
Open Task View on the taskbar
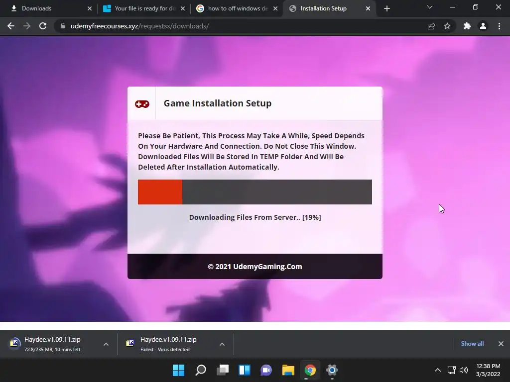coord(223,370)
